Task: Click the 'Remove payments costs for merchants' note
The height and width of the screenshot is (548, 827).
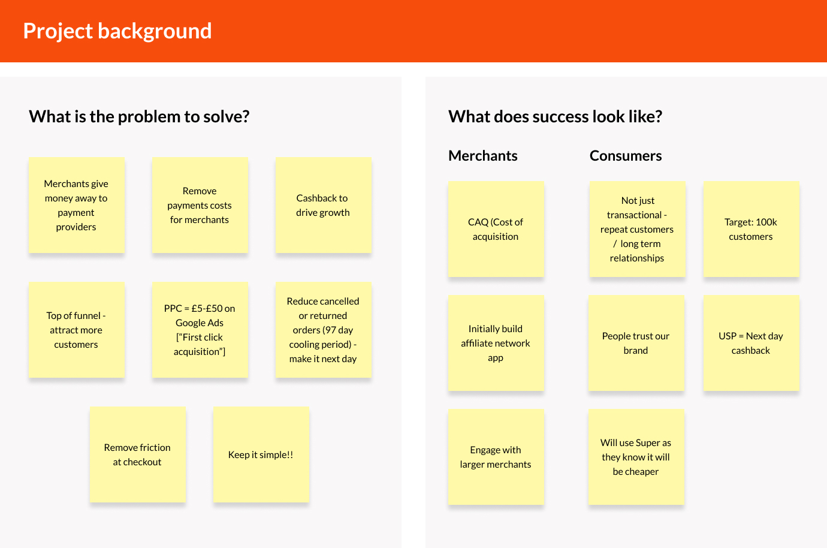Action: [x=200, y=205]
